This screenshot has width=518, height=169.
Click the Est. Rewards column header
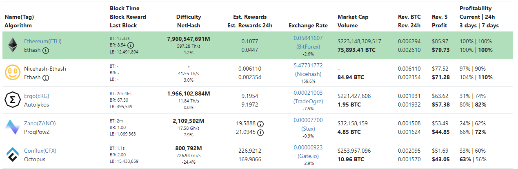coord(250,17)
